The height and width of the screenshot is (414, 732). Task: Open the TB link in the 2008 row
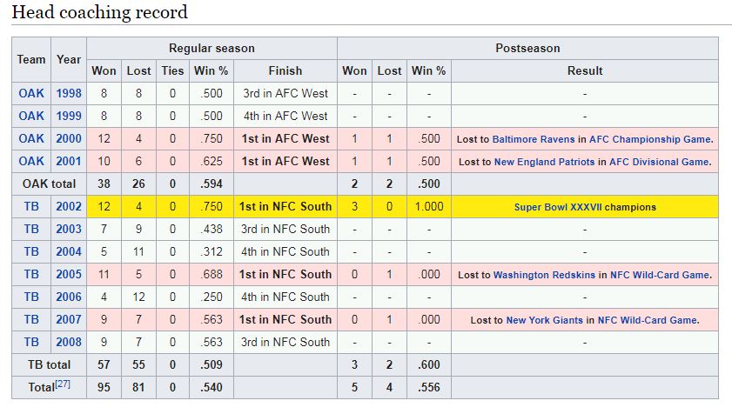[31, 342]
